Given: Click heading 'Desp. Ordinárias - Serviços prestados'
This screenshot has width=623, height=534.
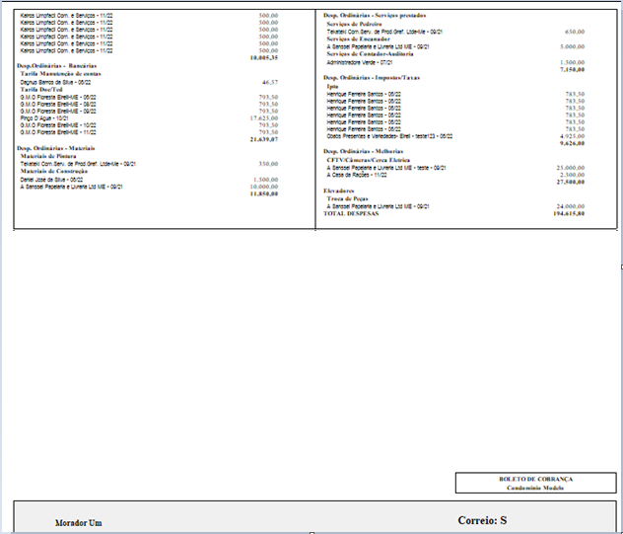Looking at the screenshot, I should [x=375, y=16].
